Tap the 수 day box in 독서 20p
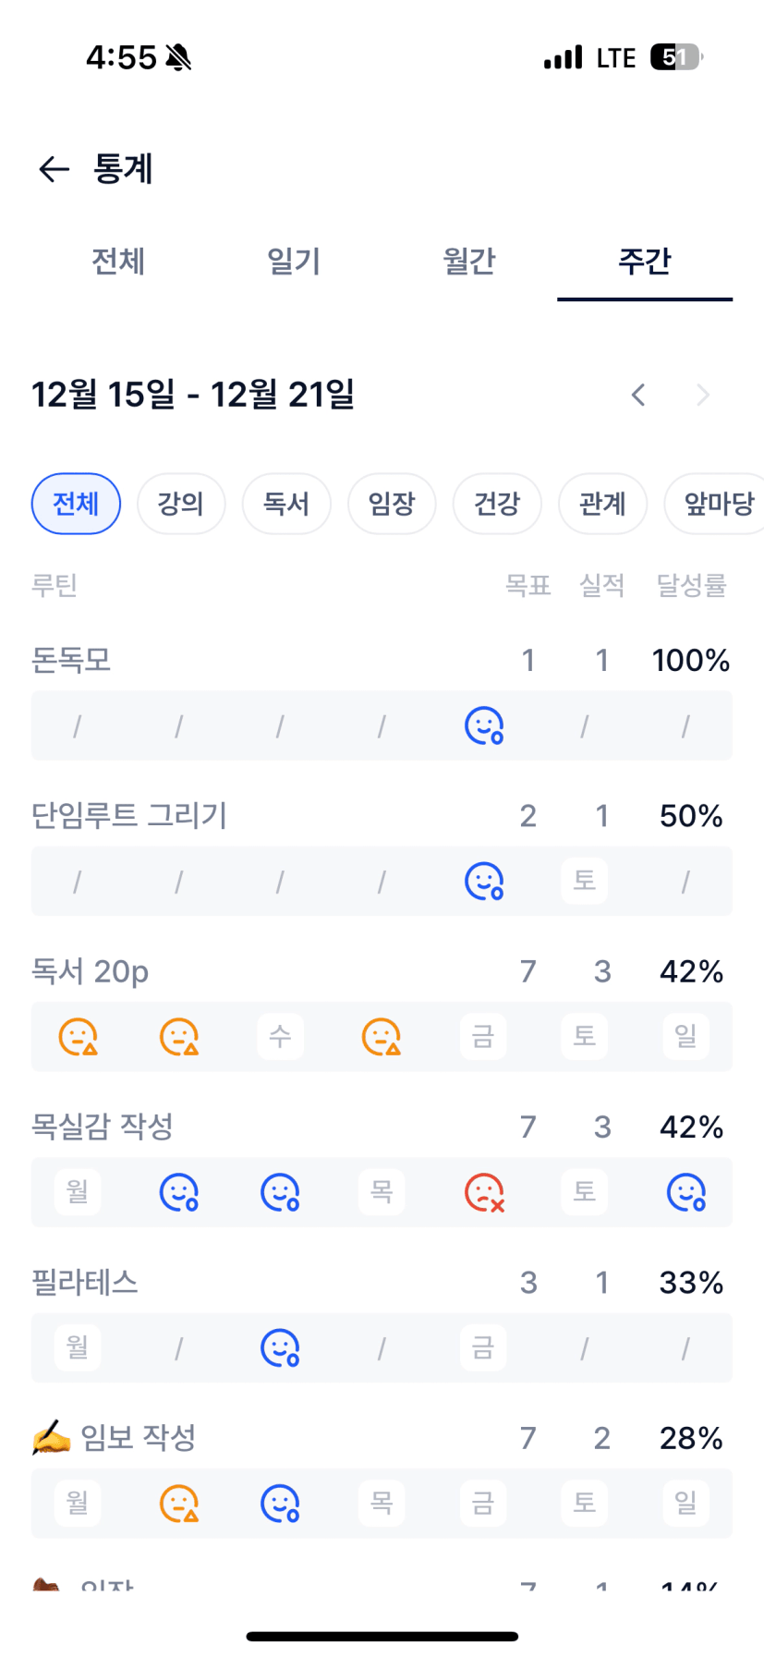764x1657 pixels. coord(280,1037)
